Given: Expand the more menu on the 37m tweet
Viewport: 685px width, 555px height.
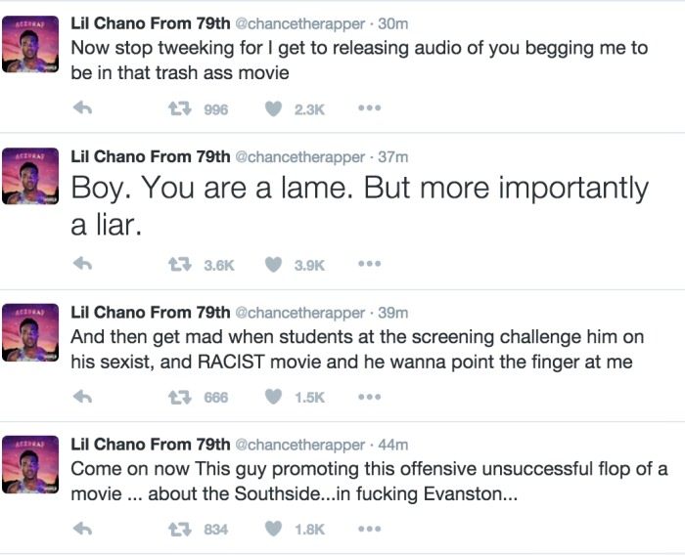Looking at the screenshot, I should [368, 263].
